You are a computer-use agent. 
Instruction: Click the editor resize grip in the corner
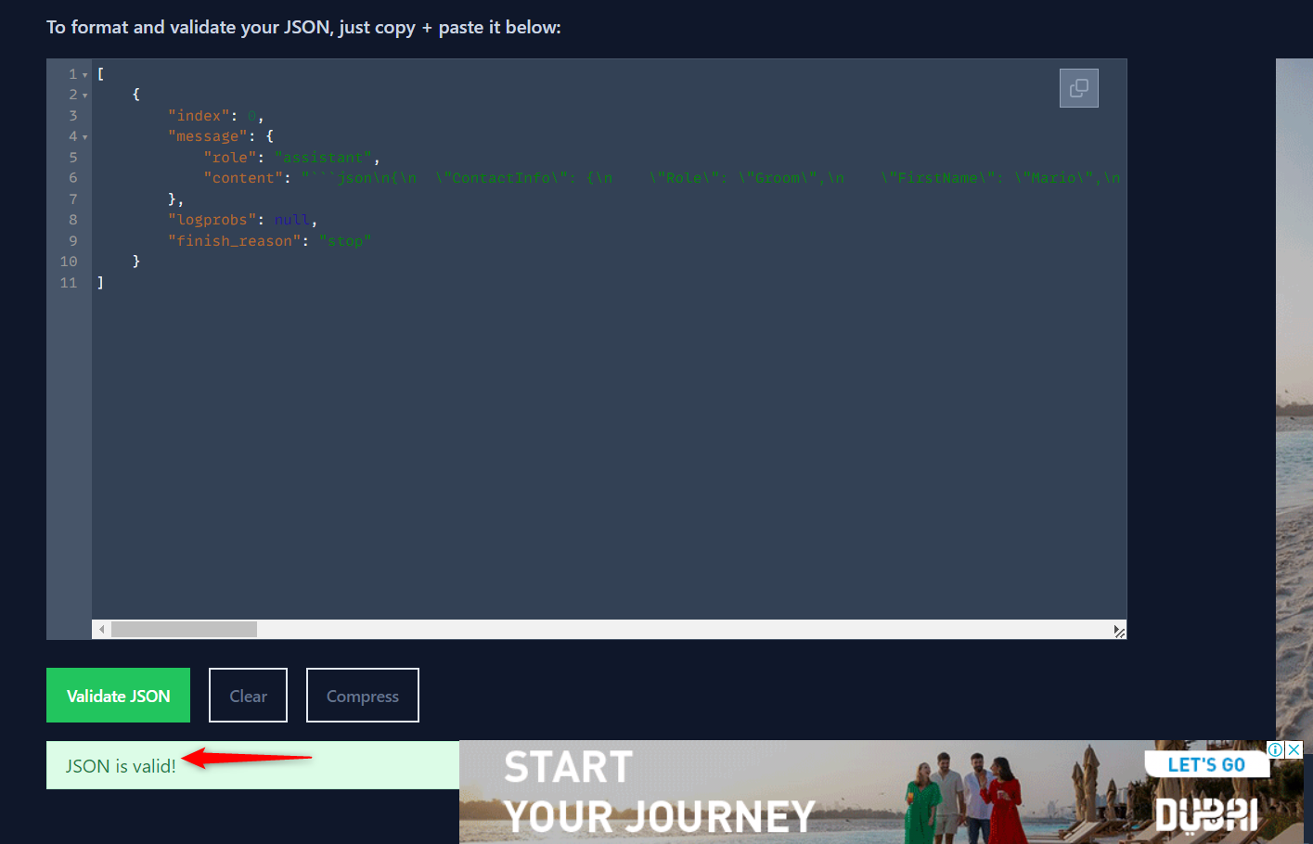point(1119,631)
